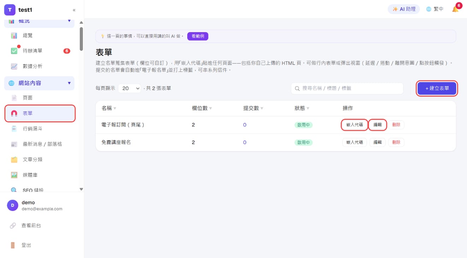This screenshot has height=258, width=467.
Task: Click submissions count 0 for 電子報訂閱
Action: click(244, 125)
